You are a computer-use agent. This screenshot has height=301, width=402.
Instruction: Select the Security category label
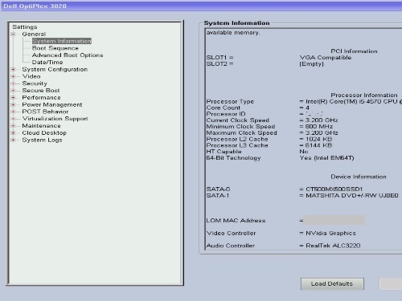point(35,83)
